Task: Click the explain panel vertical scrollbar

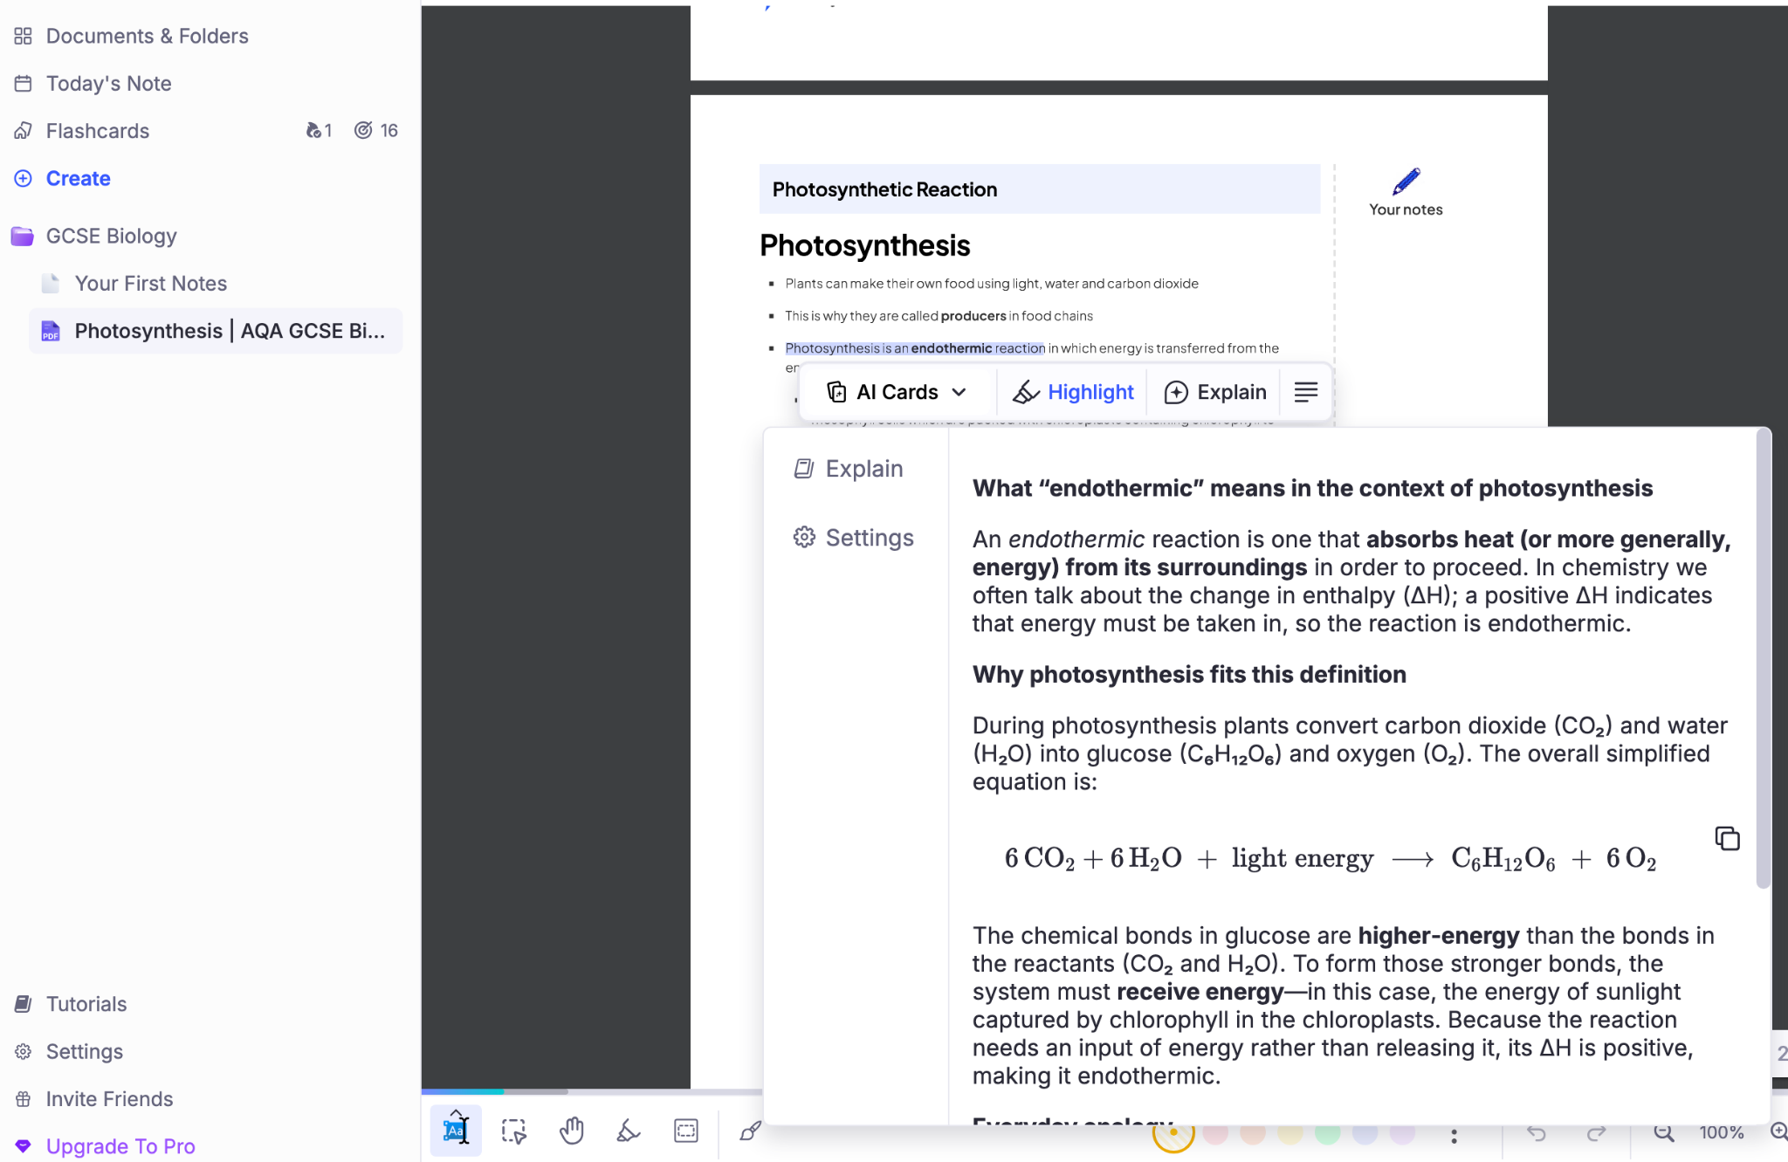Action: pyautogui.click(x=1764, y=659)
